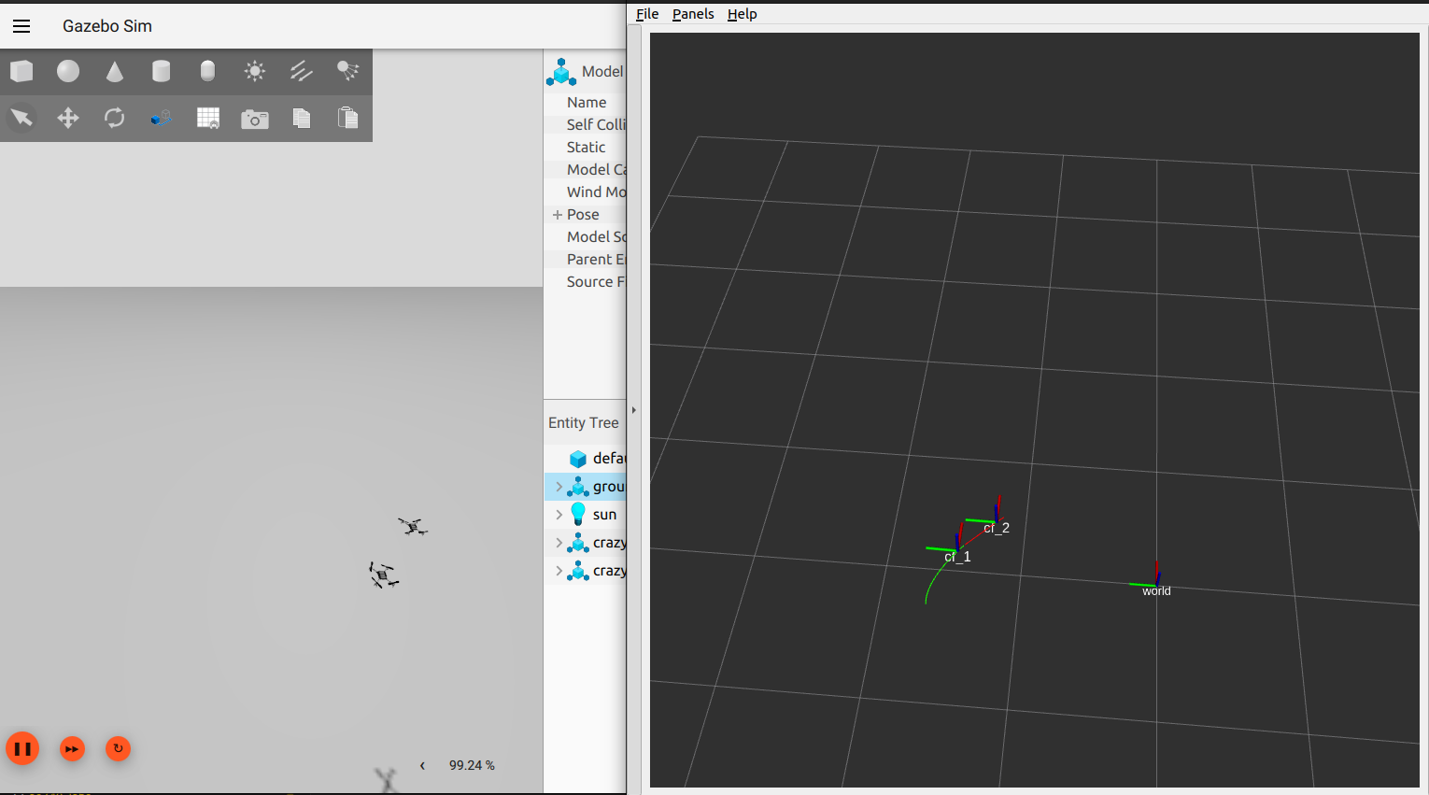This screenshot has width=1429, height=795.
Task: Insert a sphere into the world
Action: pyautogui.click(x=66, y=71)
